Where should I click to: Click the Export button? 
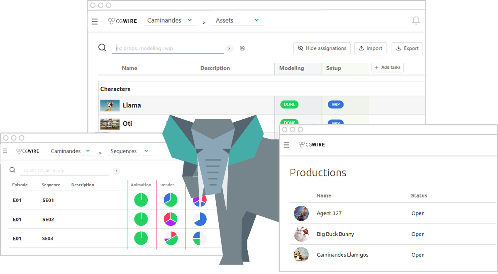[407, 48]
